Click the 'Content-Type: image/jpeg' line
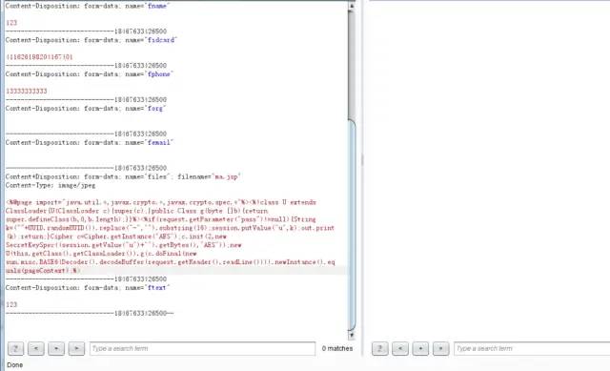 (51, 185)
